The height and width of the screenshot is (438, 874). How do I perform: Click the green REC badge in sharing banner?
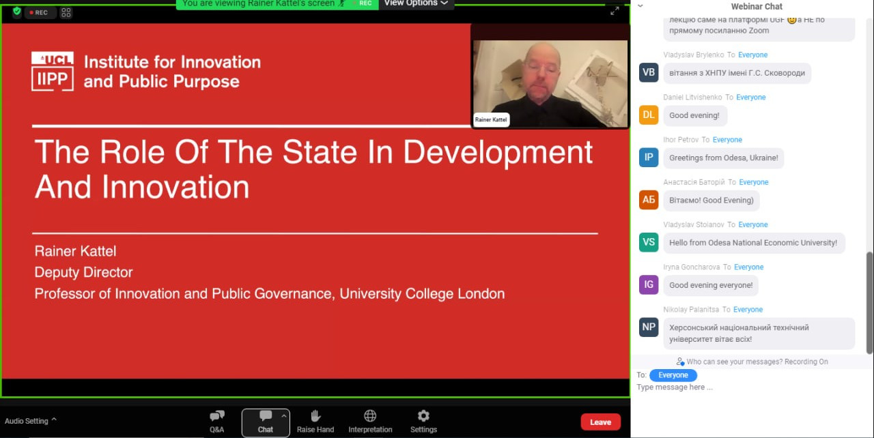click(365, 3)
